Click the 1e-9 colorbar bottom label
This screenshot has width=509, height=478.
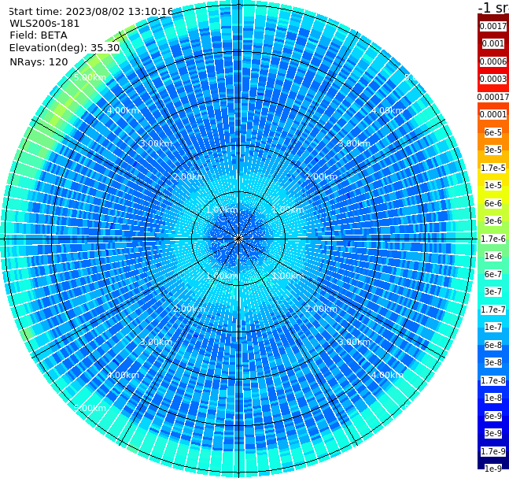493,469
